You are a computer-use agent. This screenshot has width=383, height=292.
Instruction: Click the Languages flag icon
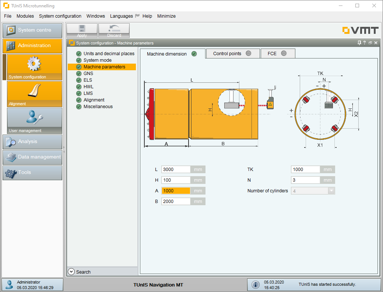coord(137,16)
